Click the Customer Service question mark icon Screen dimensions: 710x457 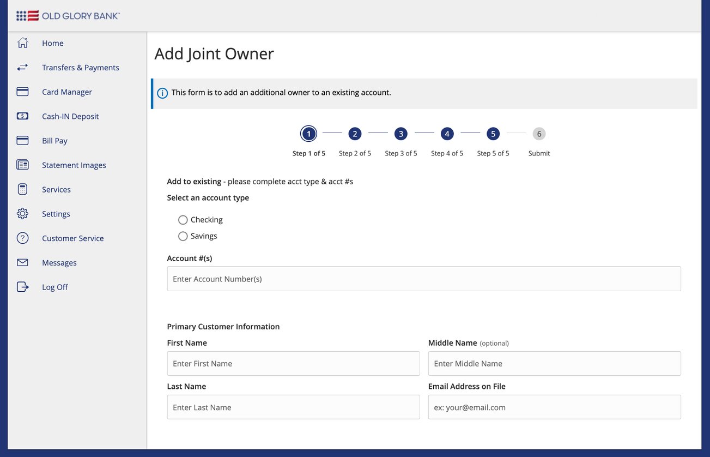point(22,238)
